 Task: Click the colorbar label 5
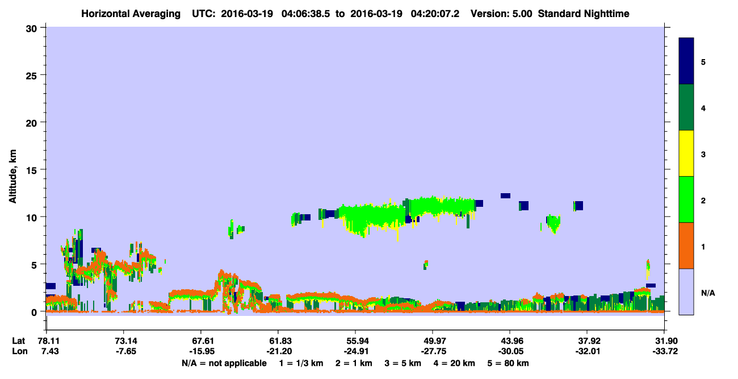(703, 61)
